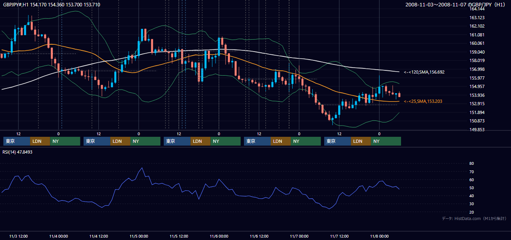Image resolution: width=511 pixels, height=240 pixels.
Task: Click price axis value 158.019
Action: (477, 60)
